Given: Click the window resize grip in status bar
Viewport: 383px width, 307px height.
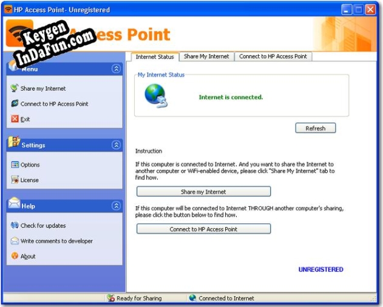Looking at the screenshot, I should pyautogui.click(x=374, y=299).
